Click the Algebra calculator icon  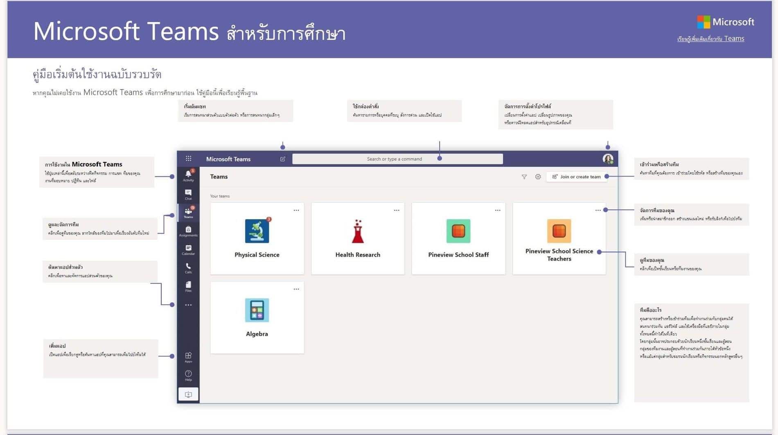pyautogui.click(x=257, y=310)
